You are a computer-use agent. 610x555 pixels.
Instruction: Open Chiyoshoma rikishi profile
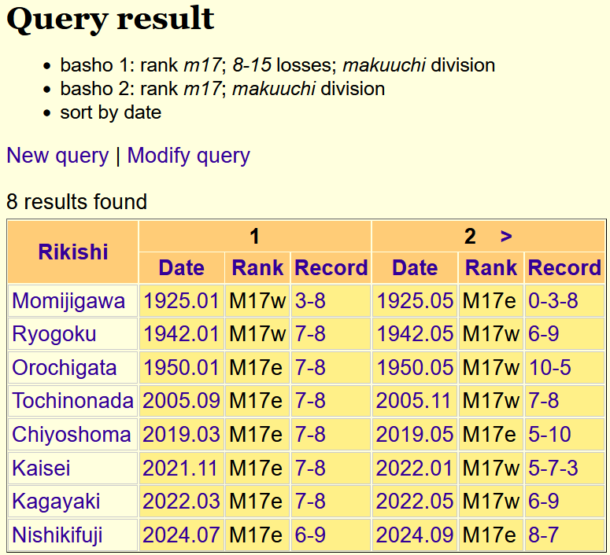point(71,435)
